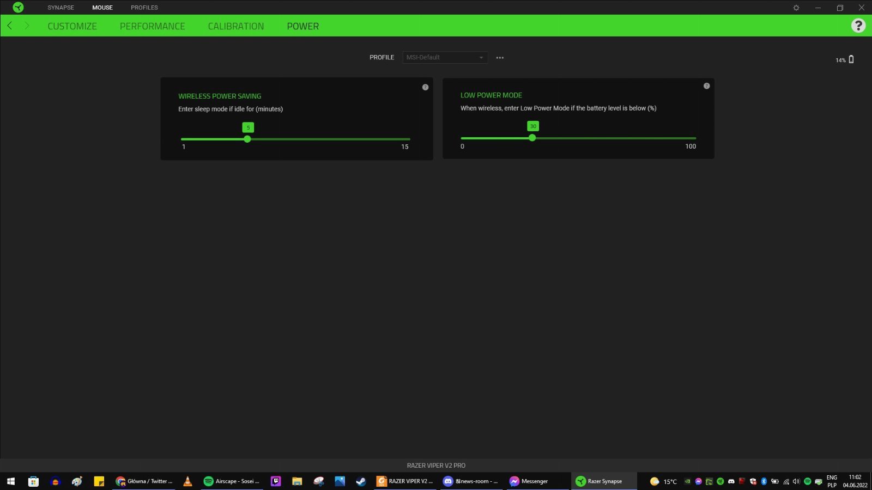This screenshot has width=872, height=490.
Task: Open Messenger from the taskbar
Action: 529,481
